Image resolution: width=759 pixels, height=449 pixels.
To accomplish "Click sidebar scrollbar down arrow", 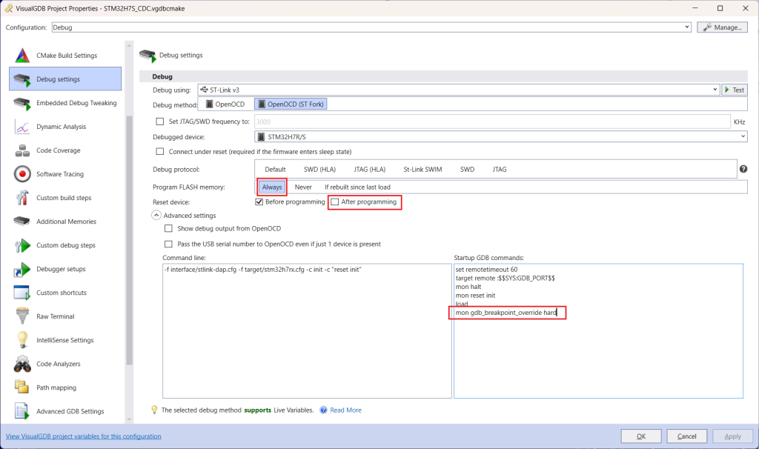I will point(129,419).
